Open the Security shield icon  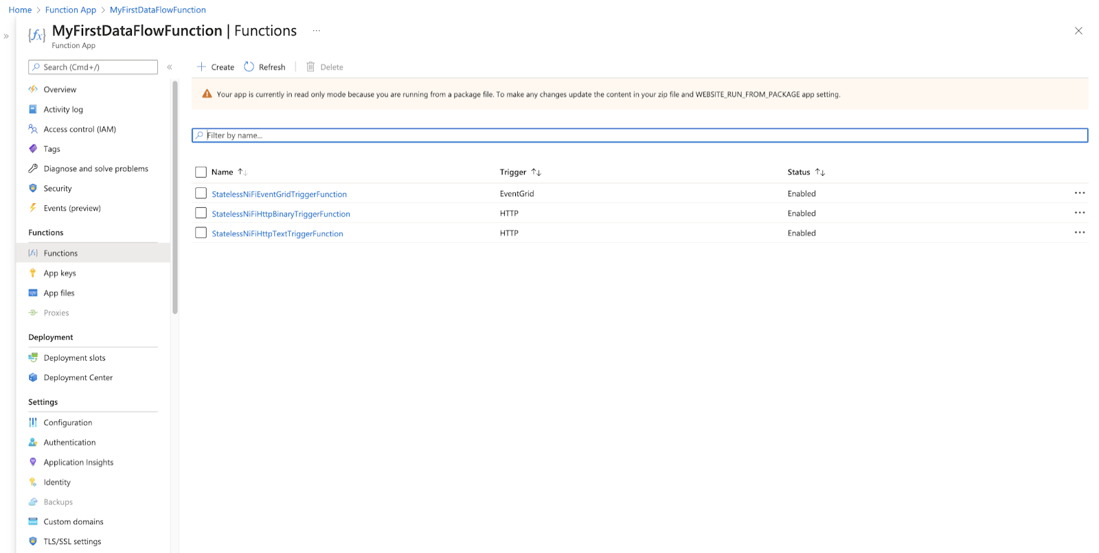point(33,188)
